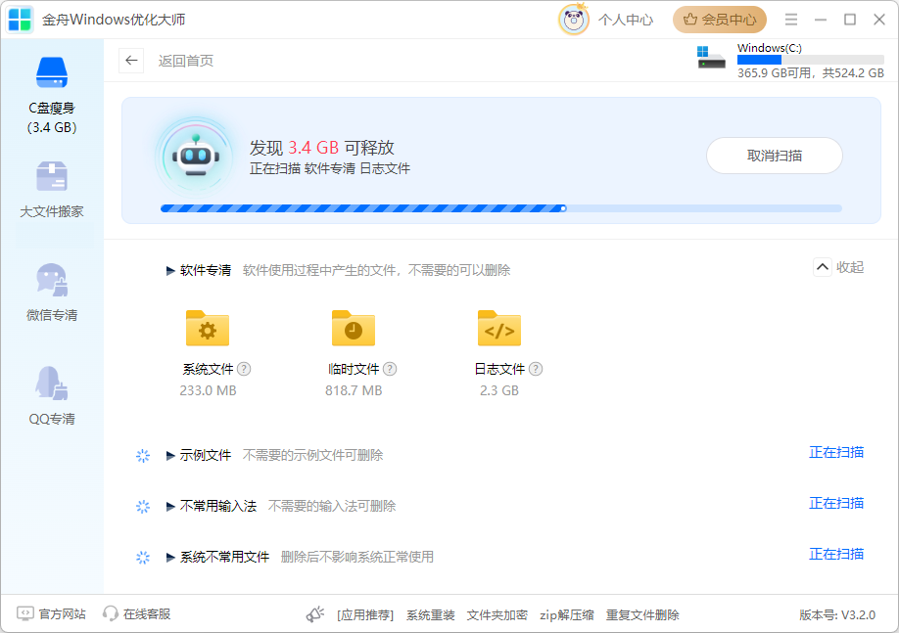Open 微信专清 cleaning tool
899x633 pixels.
pyautogui.click(x=52, y=293)
